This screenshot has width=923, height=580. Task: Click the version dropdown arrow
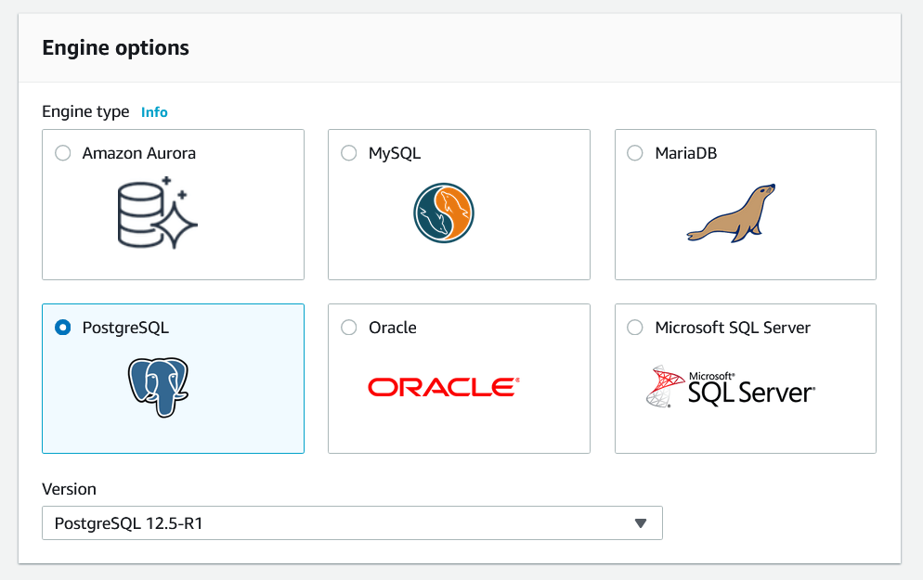(x=641, y=523)
